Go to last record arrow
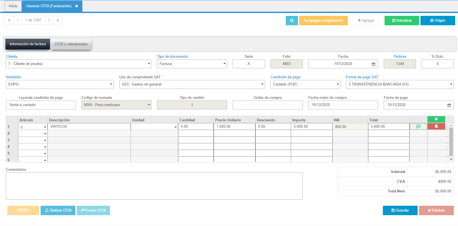The image size is (458, 226). tap(58, 20)
